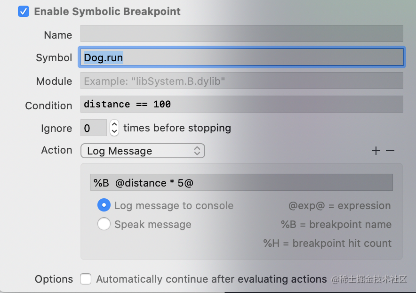Remove the action with minus icon
The width and height of the screenshot is (416, 293).
click(x=390, y=151)
